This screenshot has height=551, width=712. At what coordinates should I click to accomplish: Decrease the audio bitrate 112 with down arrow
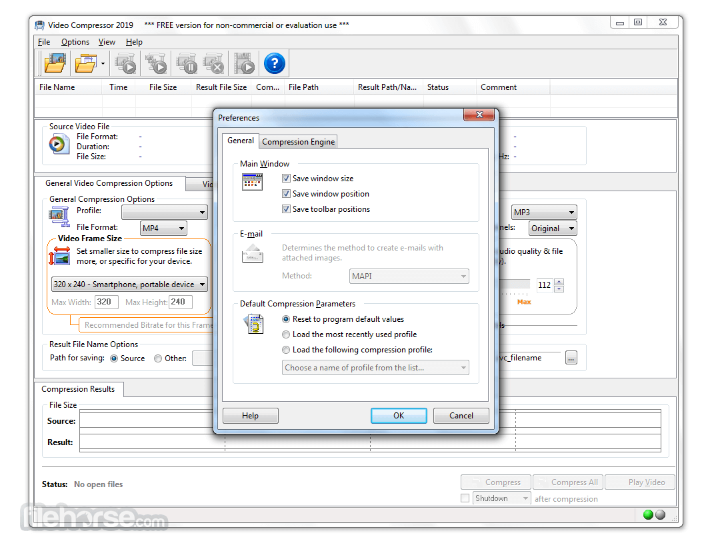[x=559, y=289]
